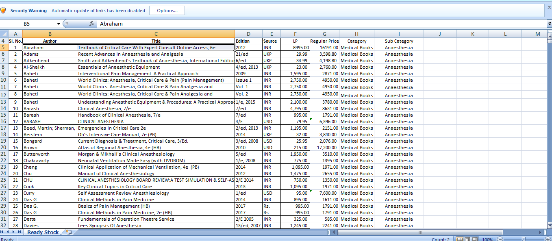Click the Insert Function fx icon
552x241 pixels.
pyautogui.click(x=92, y=24)
